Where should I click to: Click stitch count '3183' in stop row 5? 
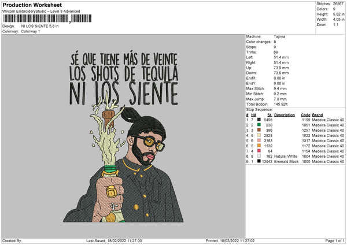[268, 140]
